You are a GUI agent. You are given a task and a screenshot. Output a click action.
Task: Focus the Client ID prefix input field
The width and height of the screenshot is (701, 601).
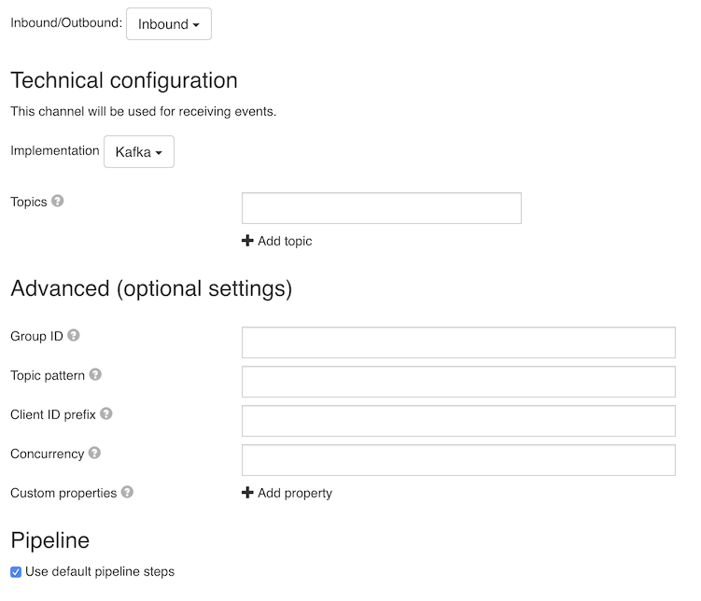[458, 421]
